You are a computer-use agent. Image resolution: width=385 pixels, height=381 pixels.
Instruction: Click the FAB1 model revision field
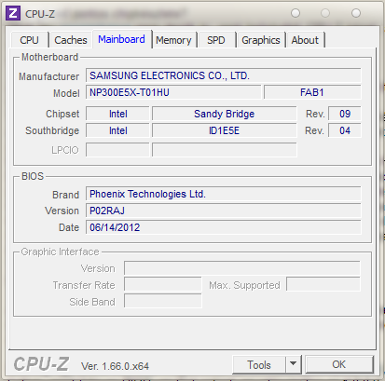coord(312,92)
